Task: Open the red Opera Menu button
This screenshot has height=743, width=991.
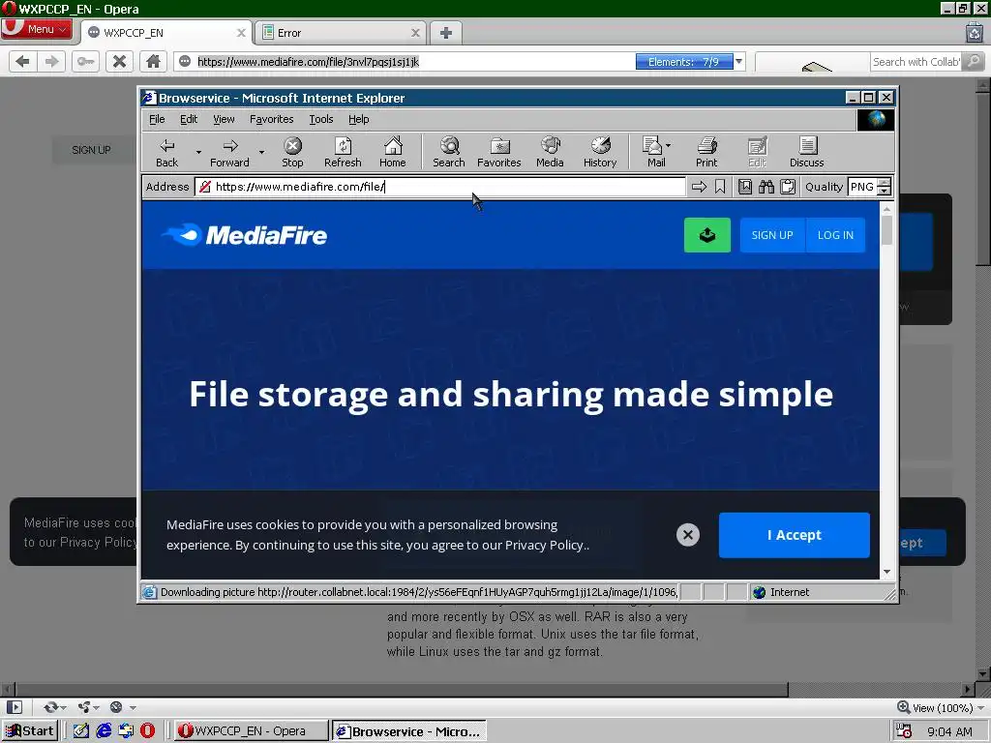Action: [x=37, y=29]
